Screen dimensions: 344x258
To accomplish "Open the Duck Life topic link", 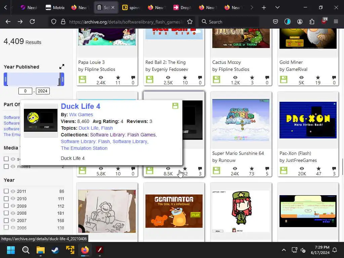I will pos(88,128).
